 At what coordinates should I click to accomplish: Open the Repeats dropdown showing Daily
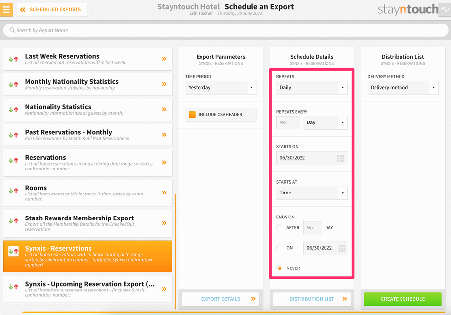point(312,87)
